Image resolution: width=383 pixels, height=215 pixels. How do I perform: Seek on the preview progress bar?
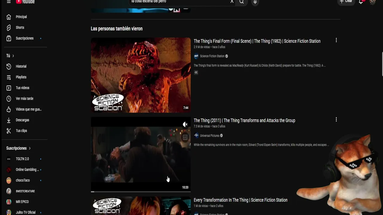pos(141,191)
